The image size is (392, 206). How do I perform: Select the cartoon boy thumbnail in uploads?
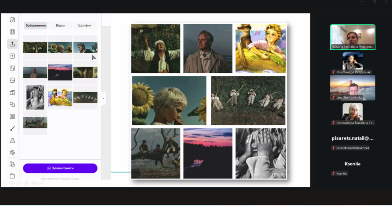[x=60, y=97]
